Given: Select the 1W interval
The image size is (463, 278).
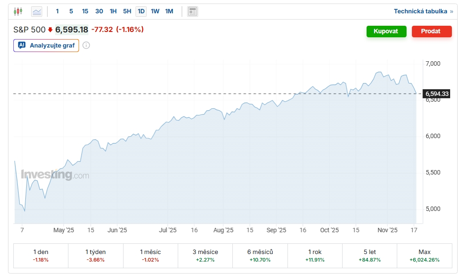Looking at the screenshot, I should point(155,11).
